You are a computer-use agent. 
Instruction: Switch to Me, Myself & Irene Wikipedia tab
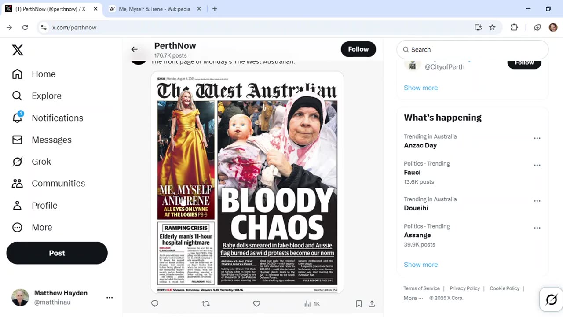(x=154, y=9)
